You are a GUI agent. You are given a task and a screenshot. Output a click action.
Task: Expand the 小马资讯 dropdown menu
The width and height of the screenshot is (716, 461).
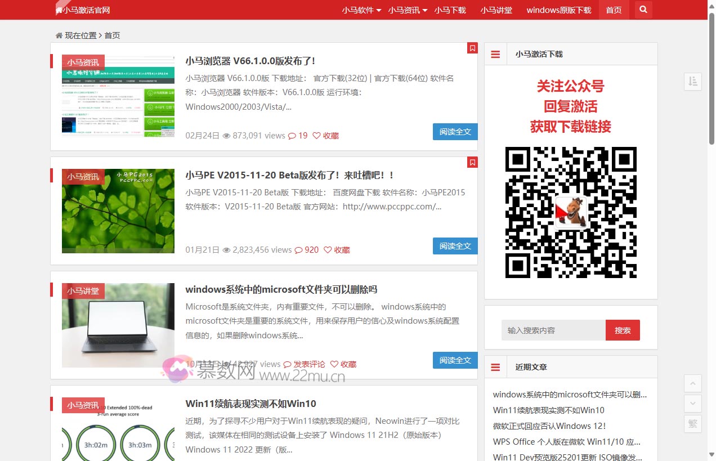pos(406,10)
